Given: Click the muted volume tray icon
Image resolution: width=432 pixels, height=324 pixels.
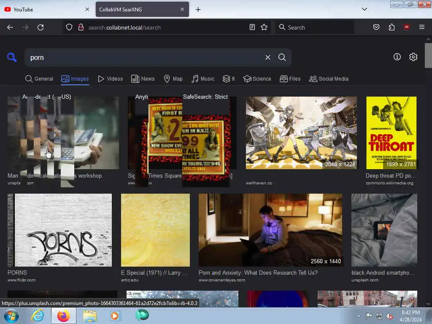Looking at the screenshot, I should 389,316.
